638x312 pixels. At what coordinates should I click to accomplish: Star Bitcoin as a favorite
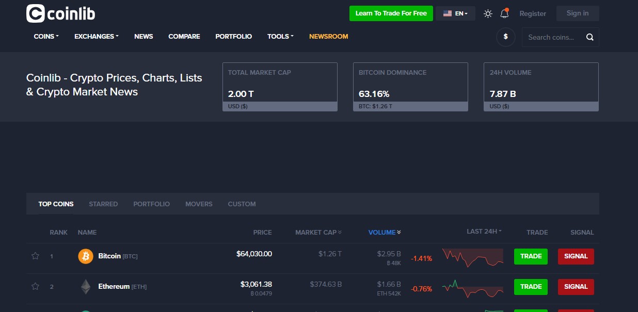click(x=35, y=256)
